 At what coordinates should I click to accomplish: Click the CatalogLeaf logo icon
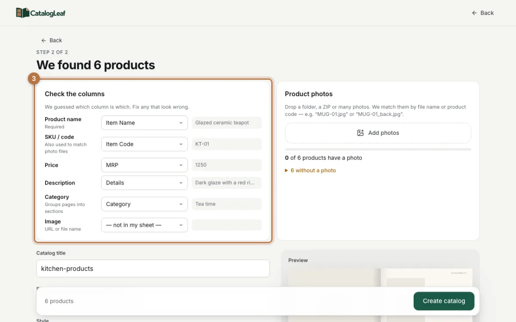pos(22,13)
